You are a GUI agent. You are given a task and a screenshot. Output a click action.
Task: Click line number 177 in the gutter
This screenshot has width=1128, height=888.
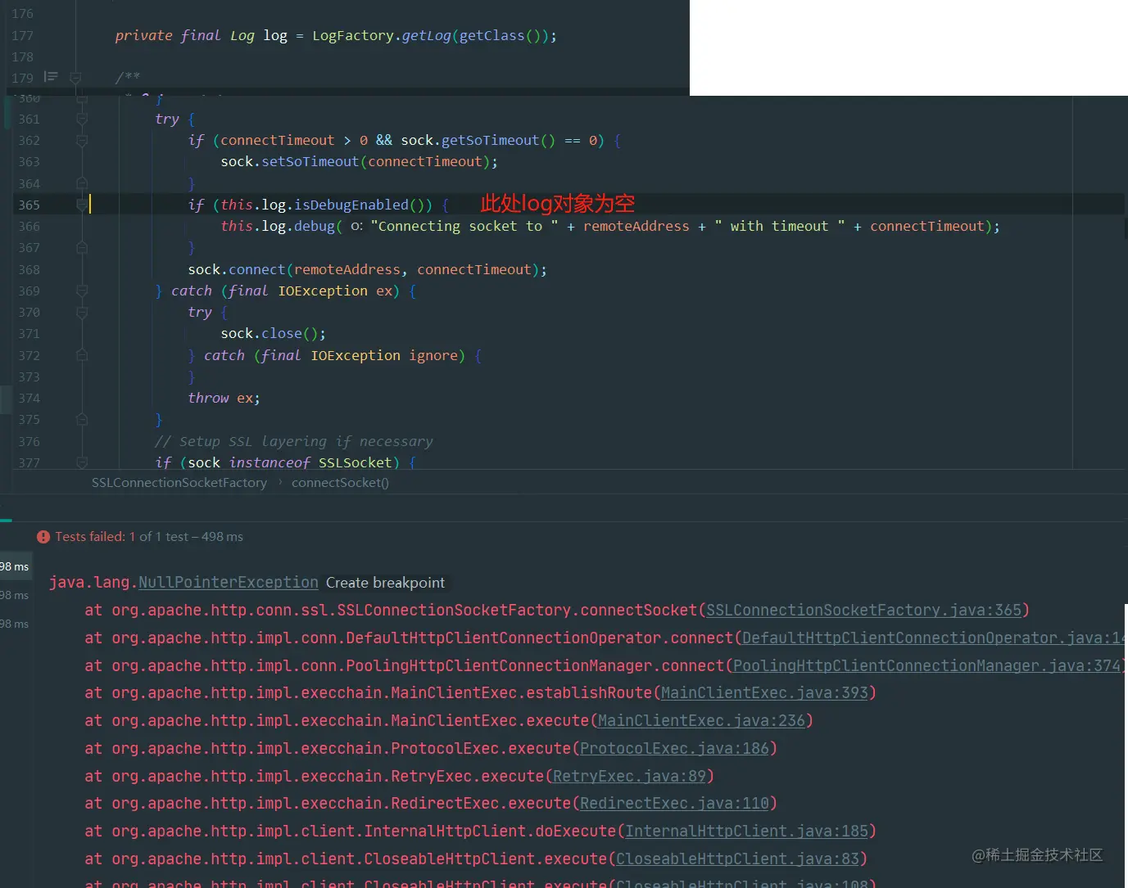tap(23, 35)
